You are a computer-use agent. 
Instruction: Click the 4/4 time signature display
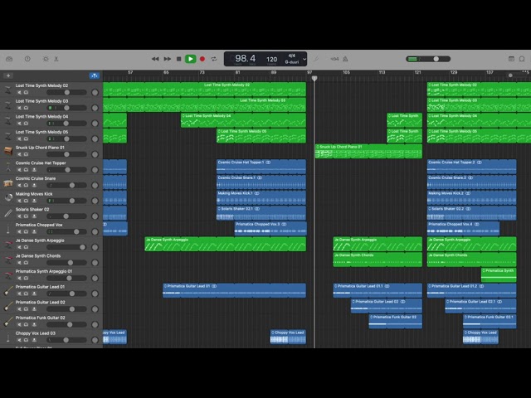(291, 56)
